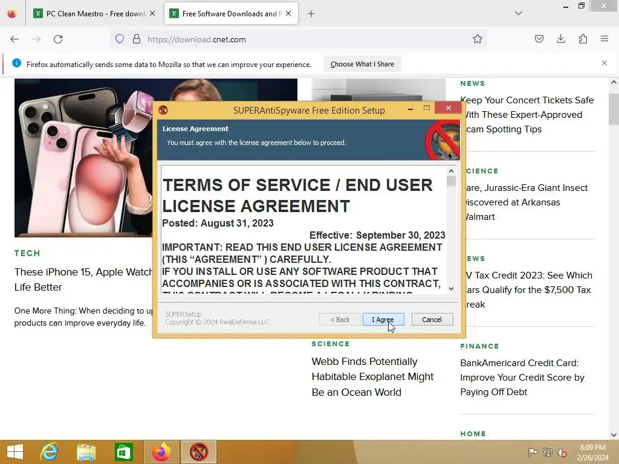Click the SUPERAntiSpyware title bar icon
Viewport: 619px width, 464px height.
point(163,110)
